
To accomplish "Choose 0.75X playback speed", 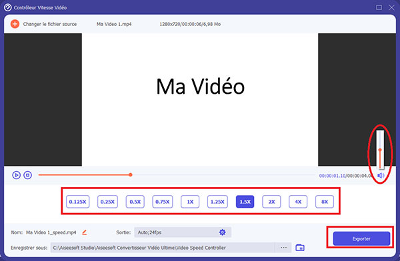I will click(163, 202).
